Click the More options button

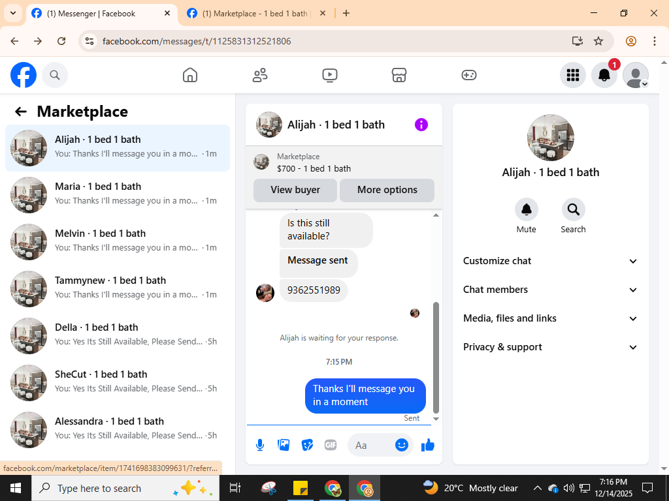(x=387, y=190)
